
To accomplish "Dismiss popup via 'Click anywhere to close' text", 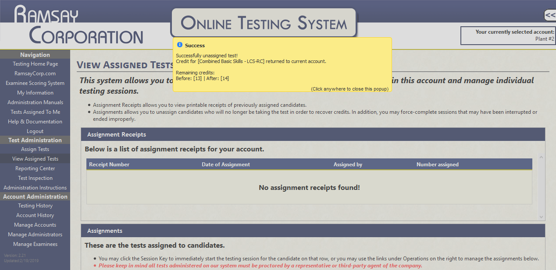I will pos(349,89).
